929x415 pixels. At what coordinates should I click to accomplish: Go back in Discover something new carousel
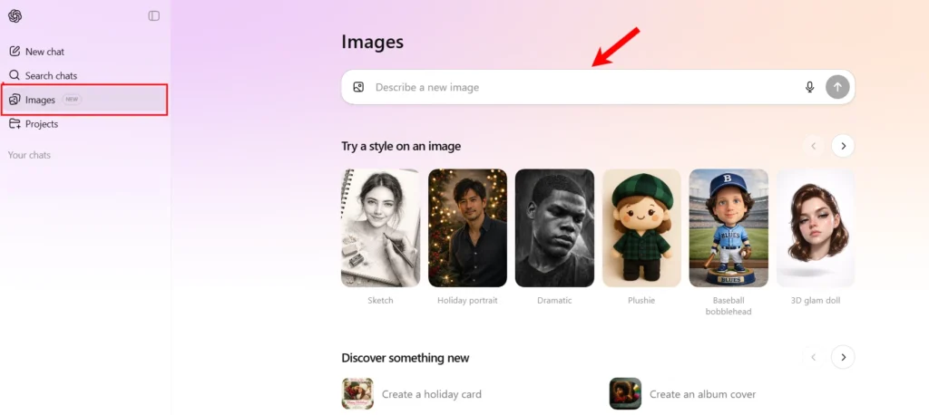coord(814,357)
